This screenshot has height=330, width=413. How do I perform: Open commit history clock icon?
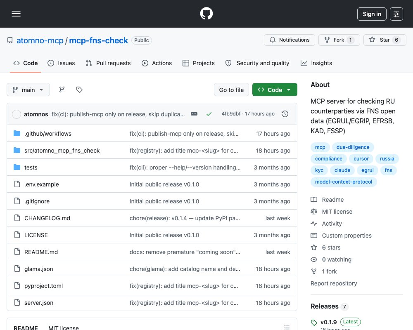click(x=285, y=114)
